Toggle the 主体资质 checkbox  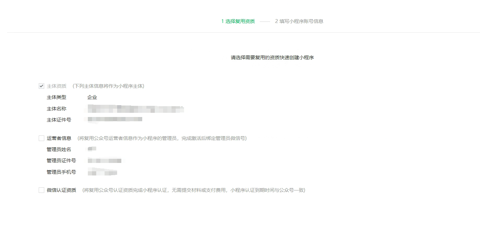click(x=41, y=86)
